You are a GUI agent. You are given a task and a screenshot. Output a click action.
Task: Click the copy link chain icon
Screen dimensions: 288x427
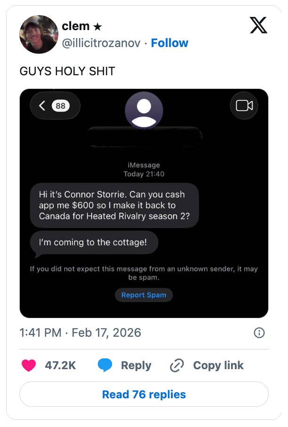[x=176, y=365]
